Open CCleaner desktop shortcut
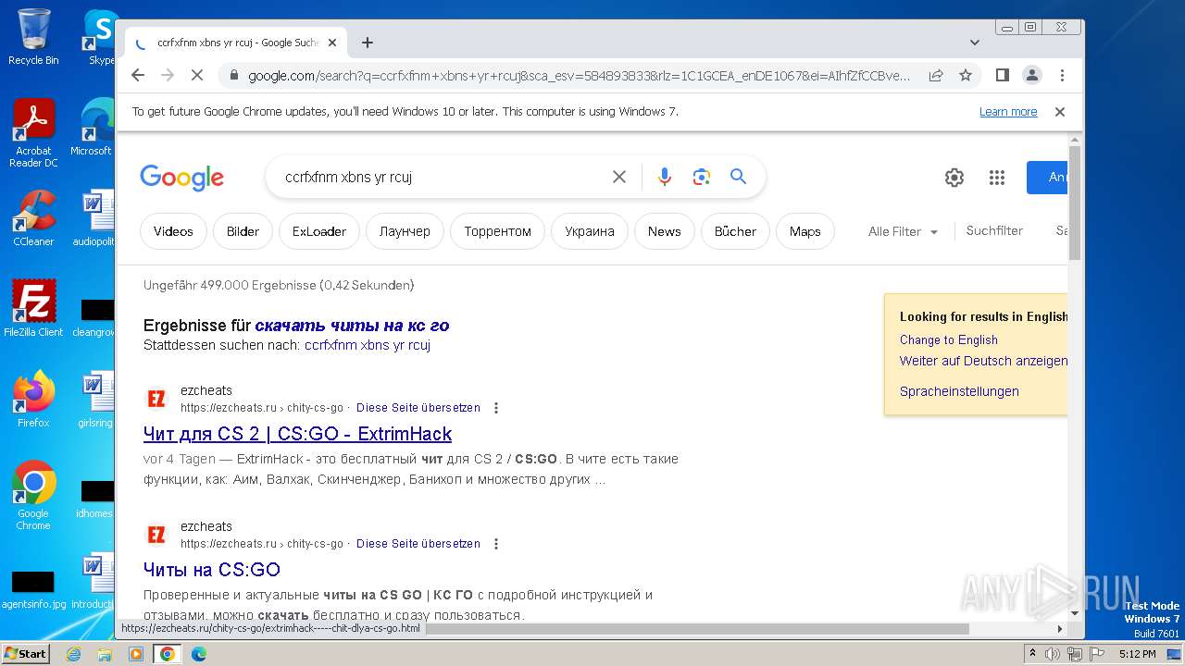The image size is (1185, 666). click(33, 218)
